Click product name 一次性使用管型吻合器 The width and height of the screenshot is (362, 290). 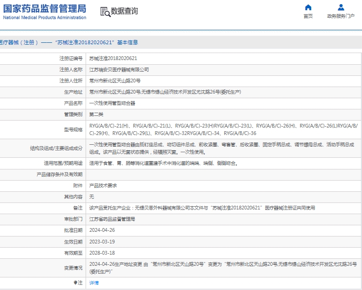112,103
